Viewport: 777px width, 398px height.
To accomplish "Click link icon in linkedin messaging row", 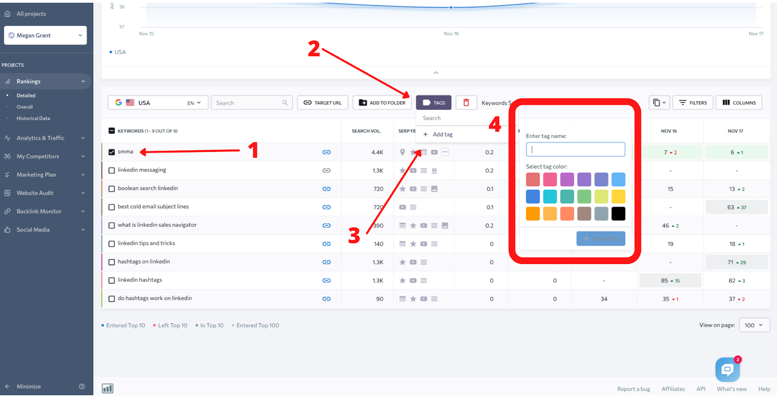I will 326,170.
